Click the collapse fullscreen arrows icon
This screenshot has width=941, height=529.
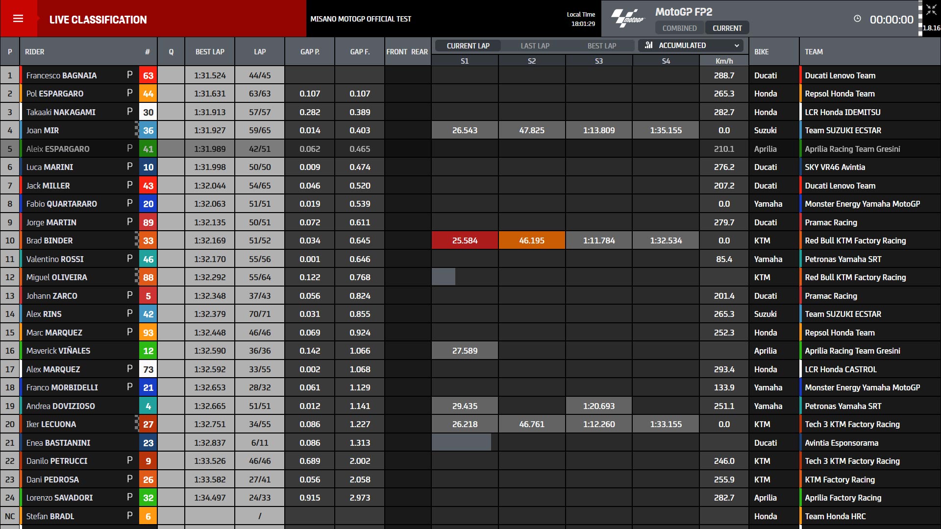point(931,10)
